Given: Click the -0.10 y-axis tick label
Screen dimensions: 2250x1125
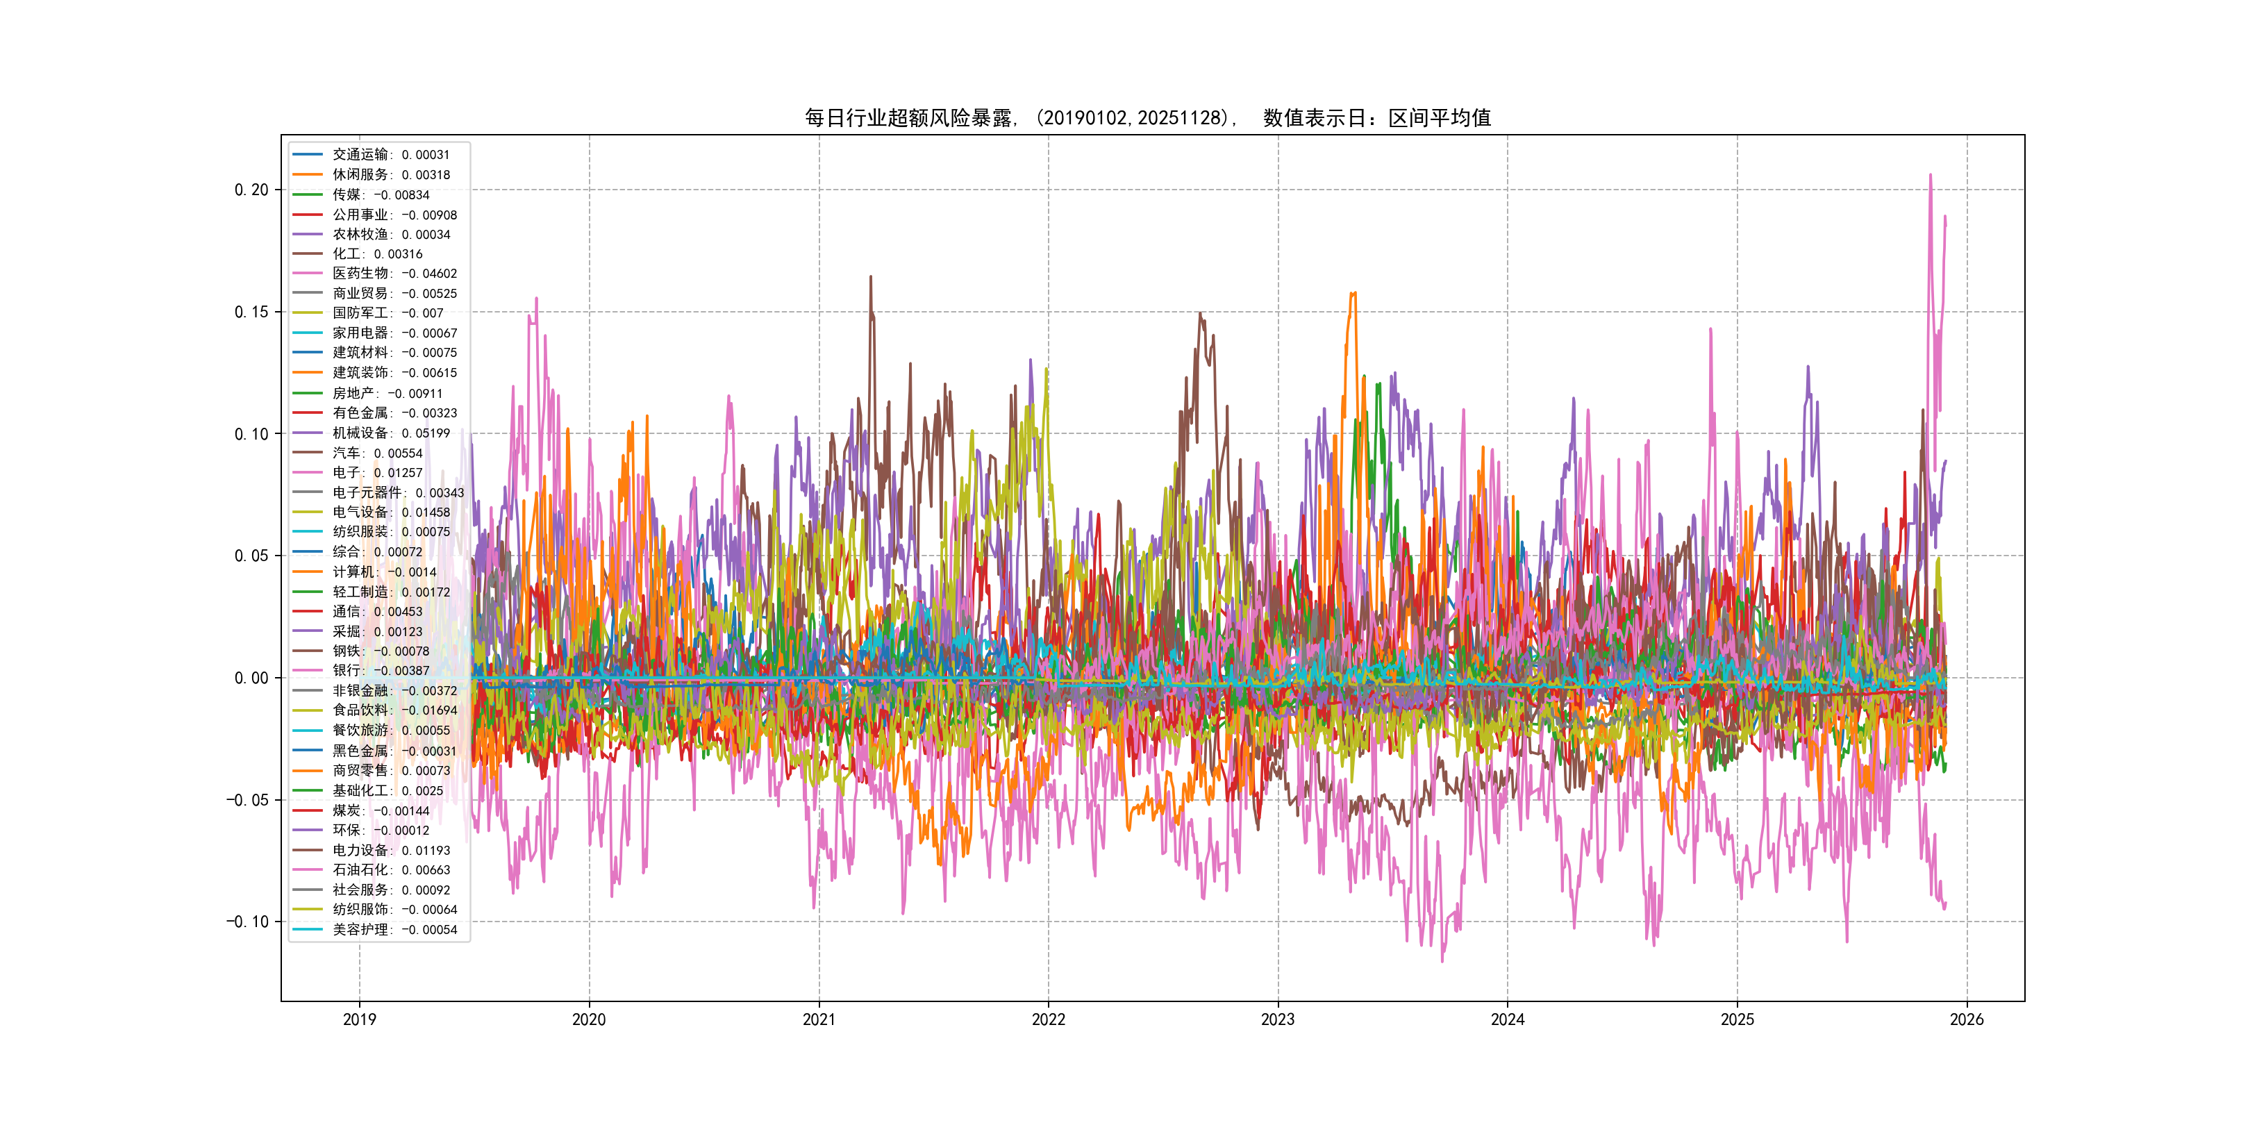Looking at the screenshot, I should pos(247,922).
